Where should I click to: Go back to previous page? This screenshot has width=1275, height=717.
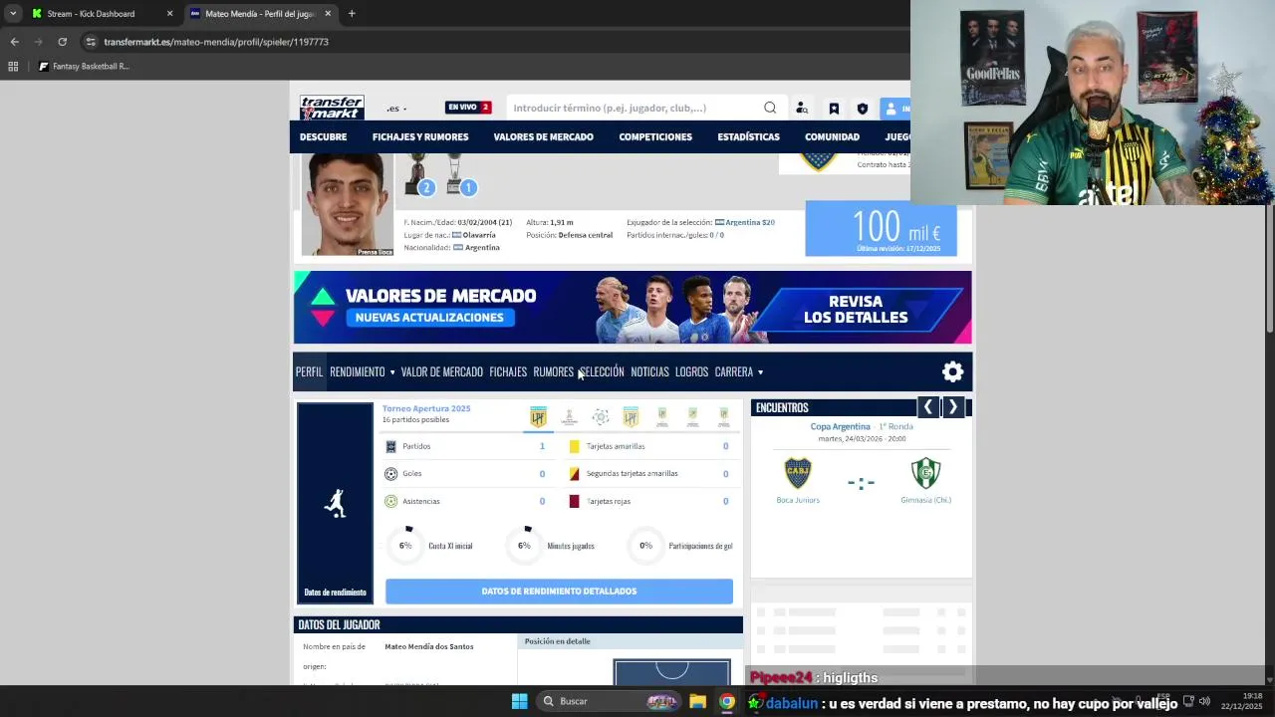(14, 42)
